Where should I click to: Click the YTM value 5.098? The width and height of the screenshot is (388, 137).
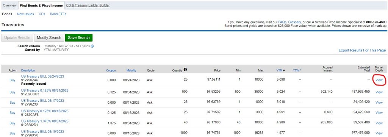coord(281,80)
